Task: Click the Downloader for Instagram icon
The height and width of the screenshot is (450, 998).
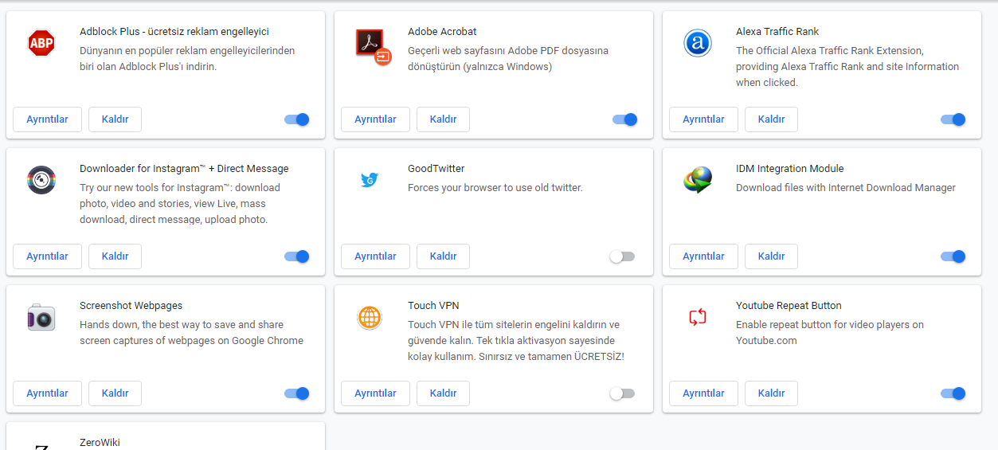Action: (x=41, y=180)
